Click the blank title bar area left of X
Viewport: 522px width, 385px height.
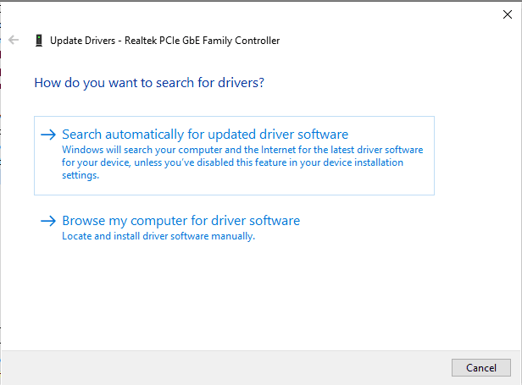(x=254, y=14)
